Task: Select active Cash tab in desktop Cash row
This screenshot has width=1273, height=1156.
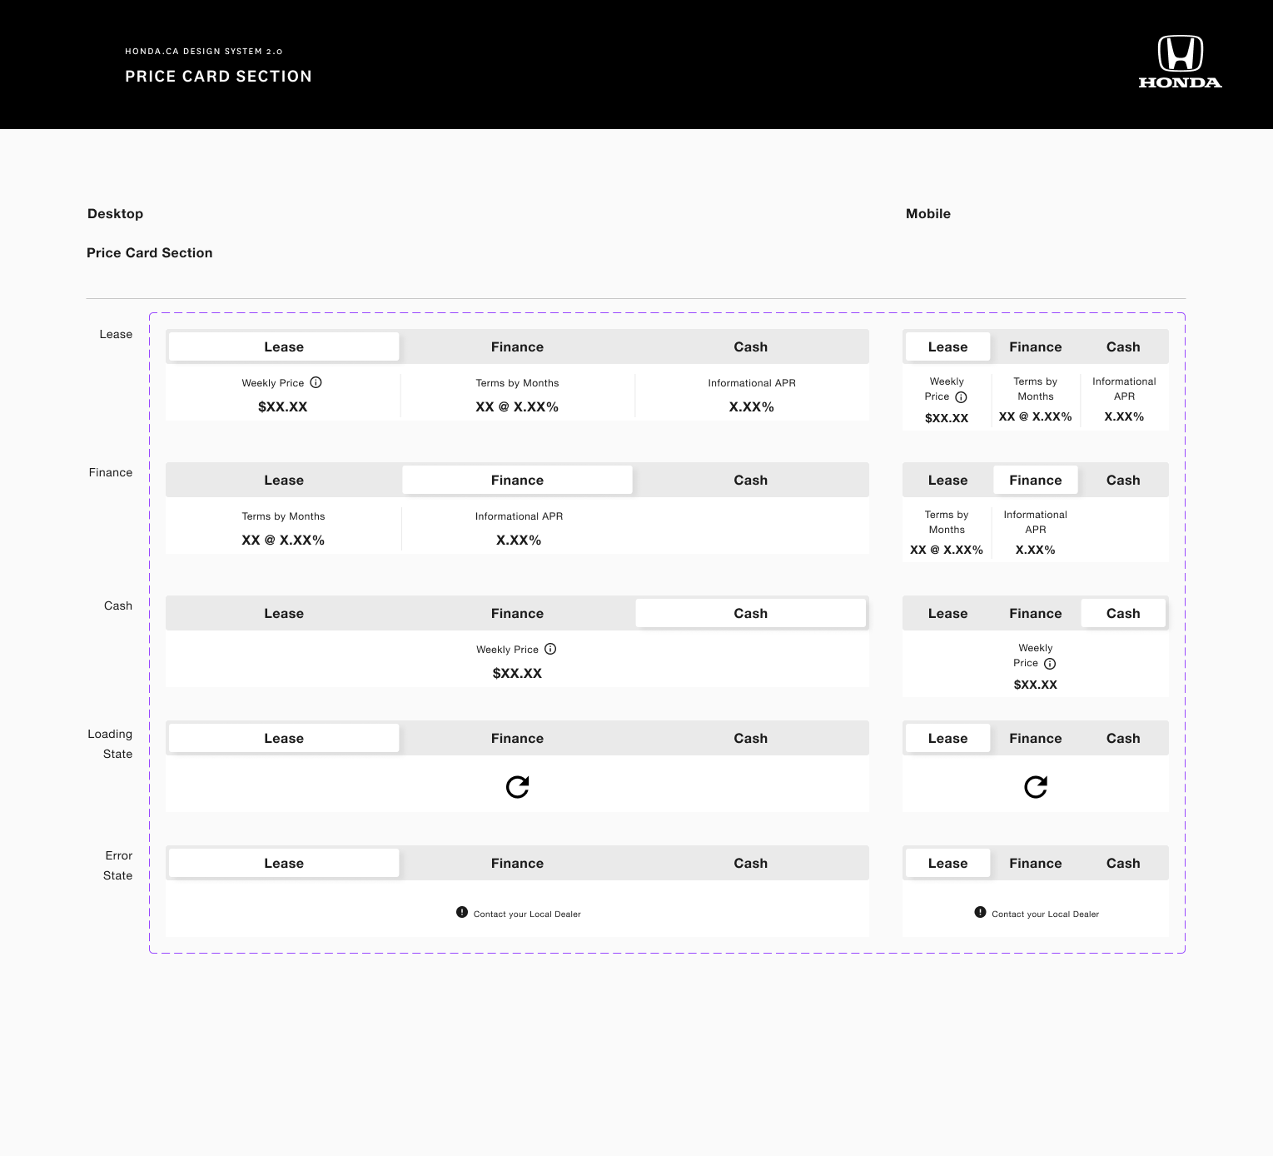Action: click(750, 613)
